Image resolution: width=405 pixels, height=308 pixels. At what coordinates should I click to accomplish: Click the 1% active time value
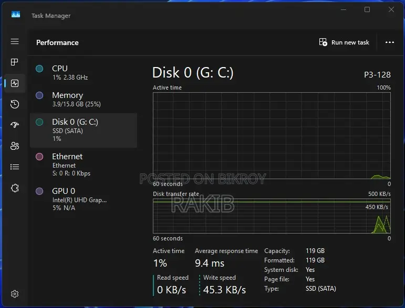tap(160, 263)
